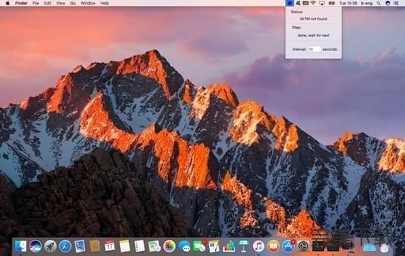Open the View menu
This screenshot has width=405, height=256.
(x=61, y=3)
